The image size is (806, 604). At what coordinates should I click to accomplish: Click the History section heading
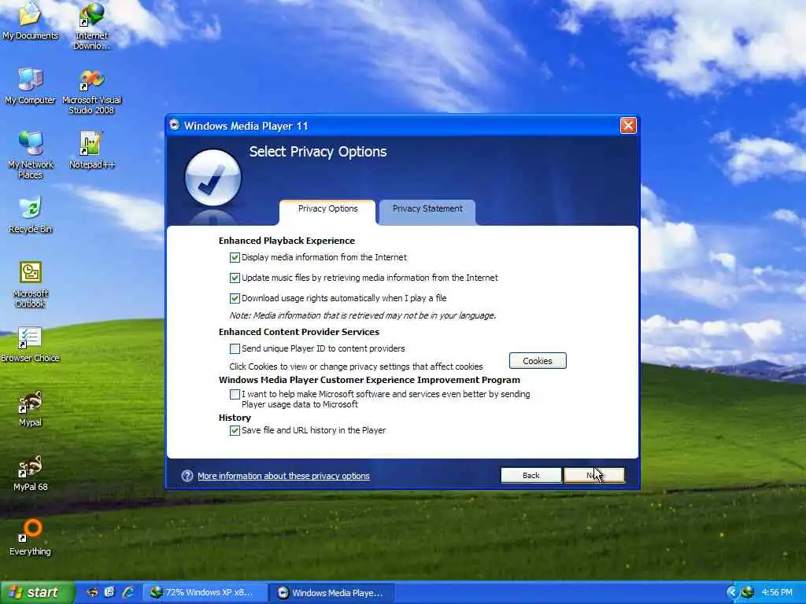coord(235,418)
